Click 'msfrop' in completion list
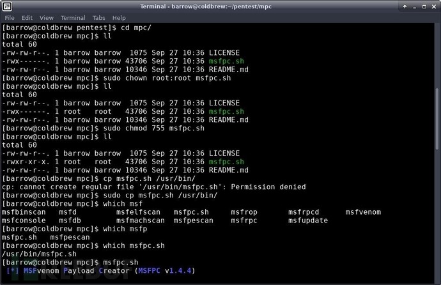The image size is (441, 285). coord(244,212)
